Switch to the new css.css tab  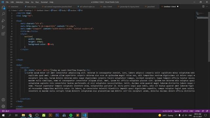31,7
